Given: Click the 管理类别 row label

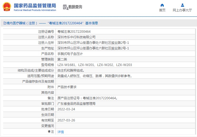Looking at the screenshot, I should pyautogui.click(x=48, y=59).
